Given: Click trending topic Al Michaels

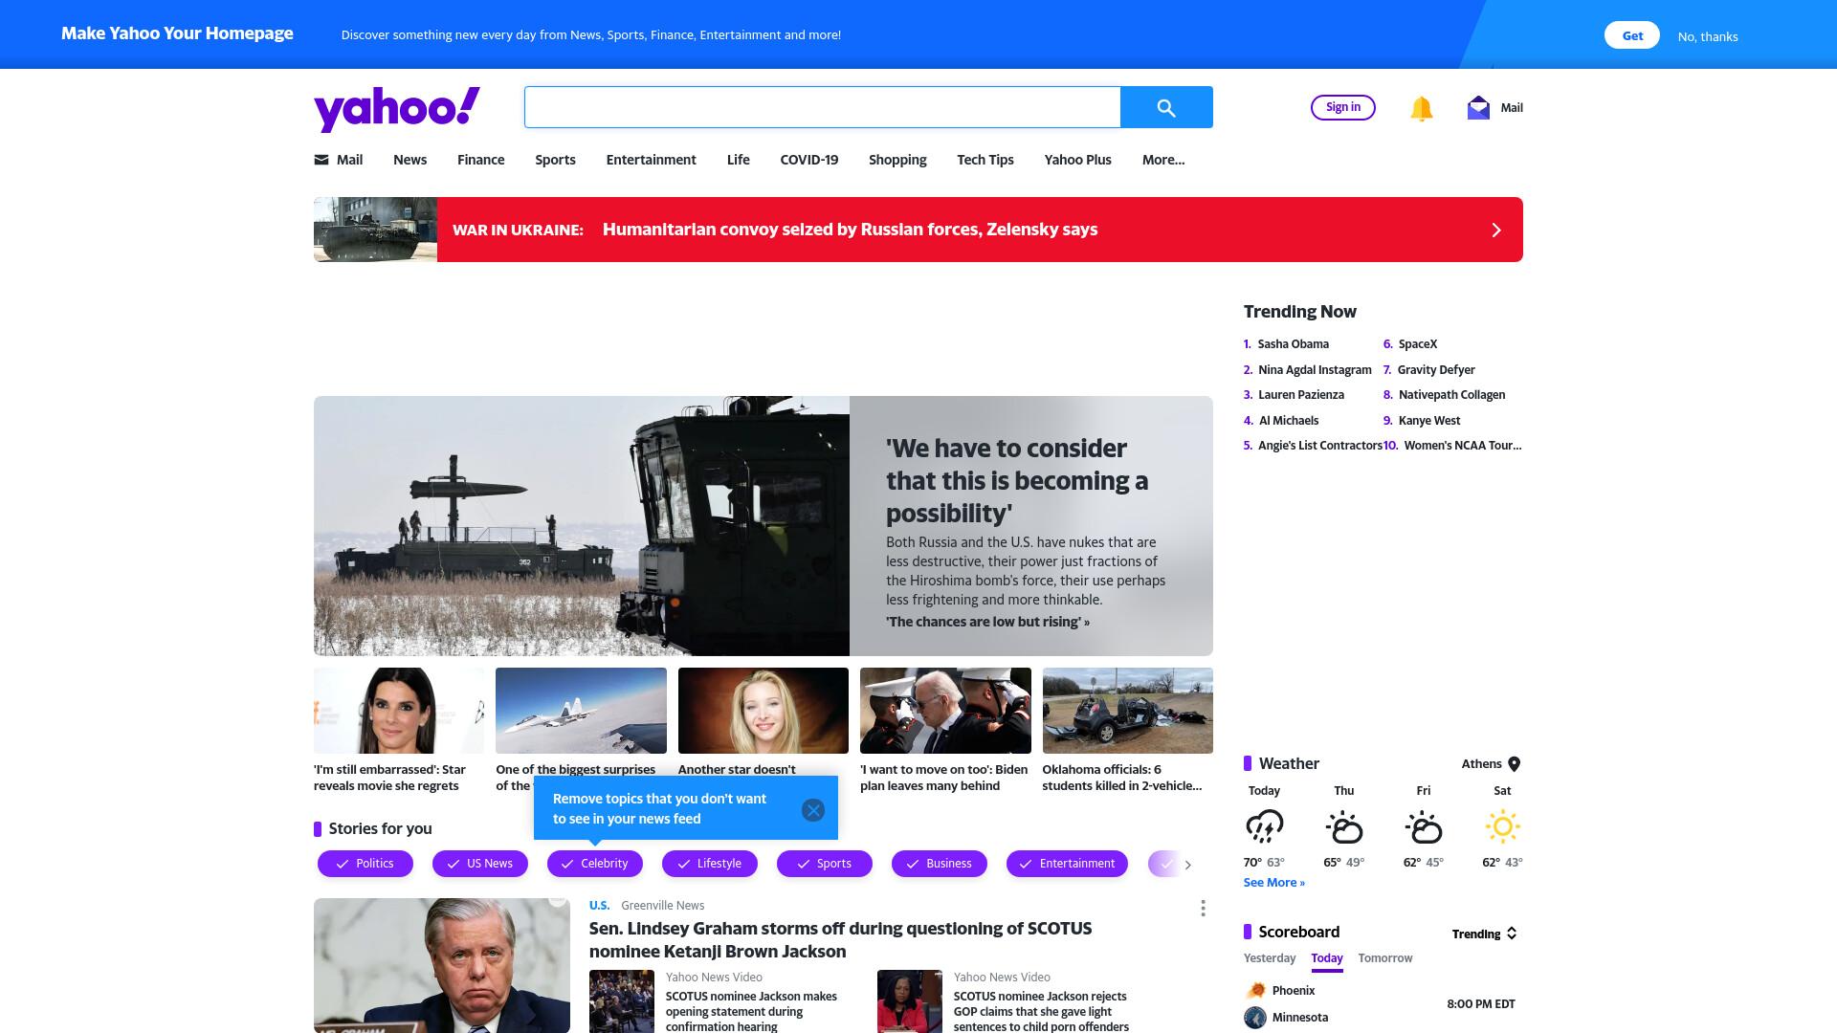Looking at the screenshot, I should point(1288,421).
